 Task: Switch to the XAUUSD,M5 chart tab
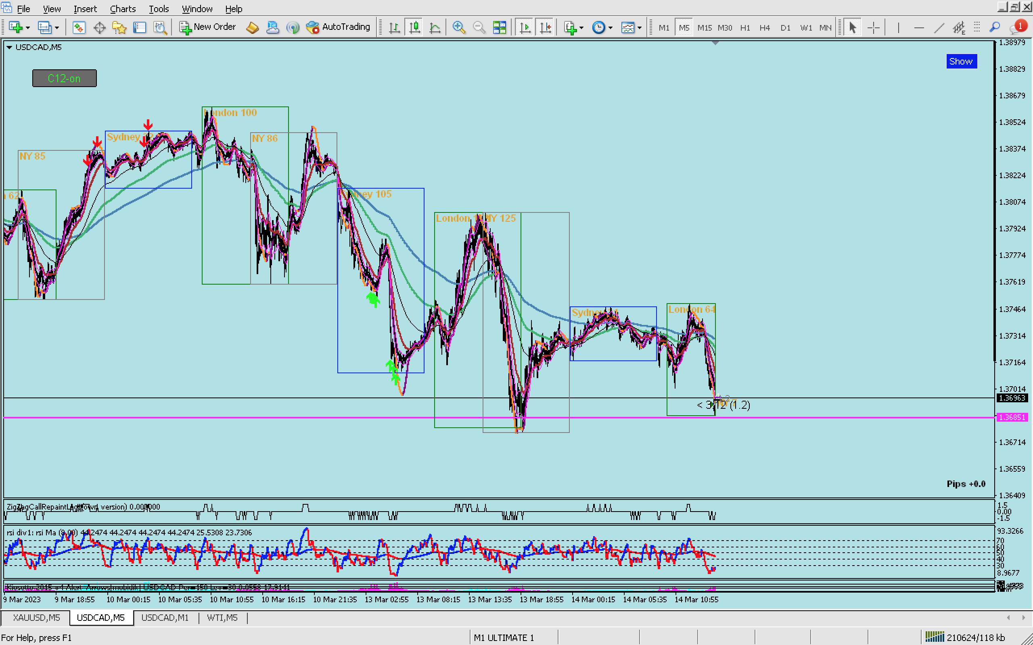click(x=36, y=617)
